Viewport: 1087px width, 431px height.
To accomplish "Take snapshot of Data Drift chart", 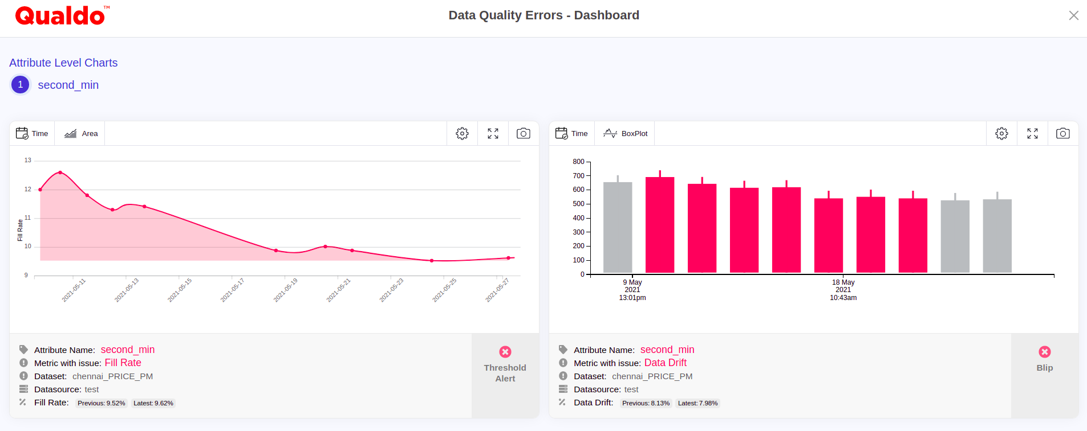I will (x=1062, y=133).
